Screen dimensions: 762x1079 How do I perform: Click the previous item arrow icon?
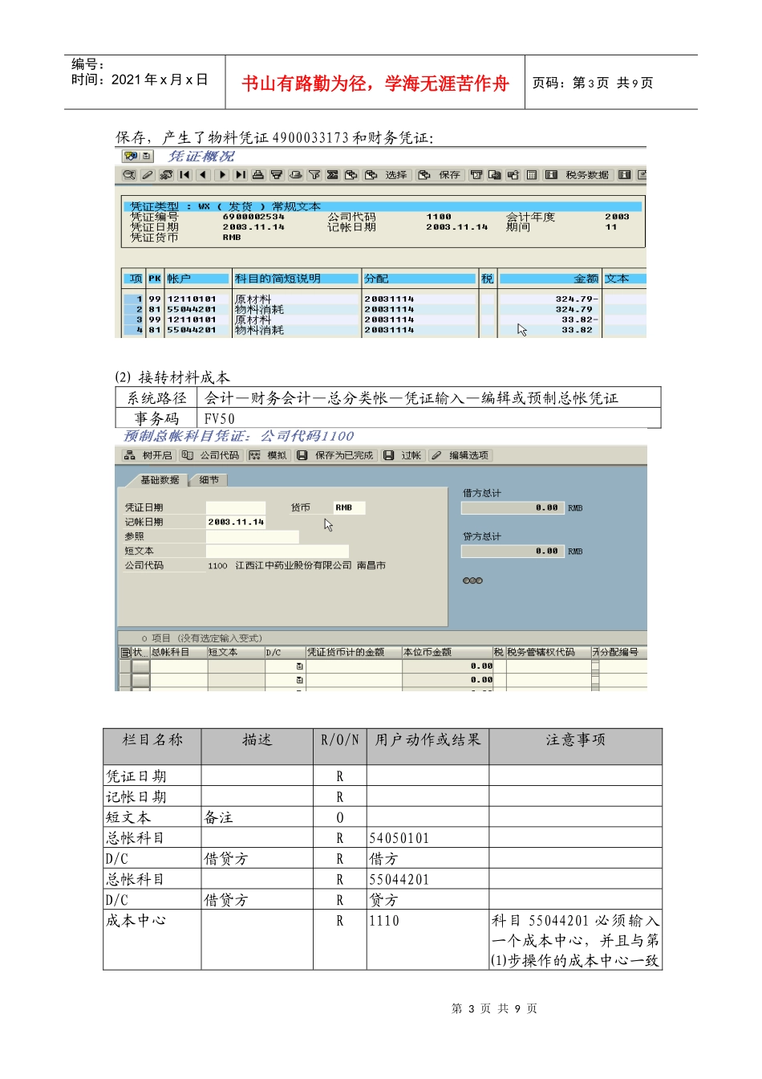(x=203, y=175)
